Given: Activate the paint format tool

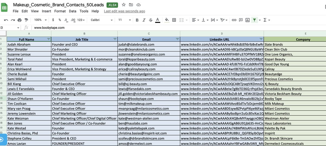Looking at the screenshot, I should pyautogui.click(x=26, y=20).
